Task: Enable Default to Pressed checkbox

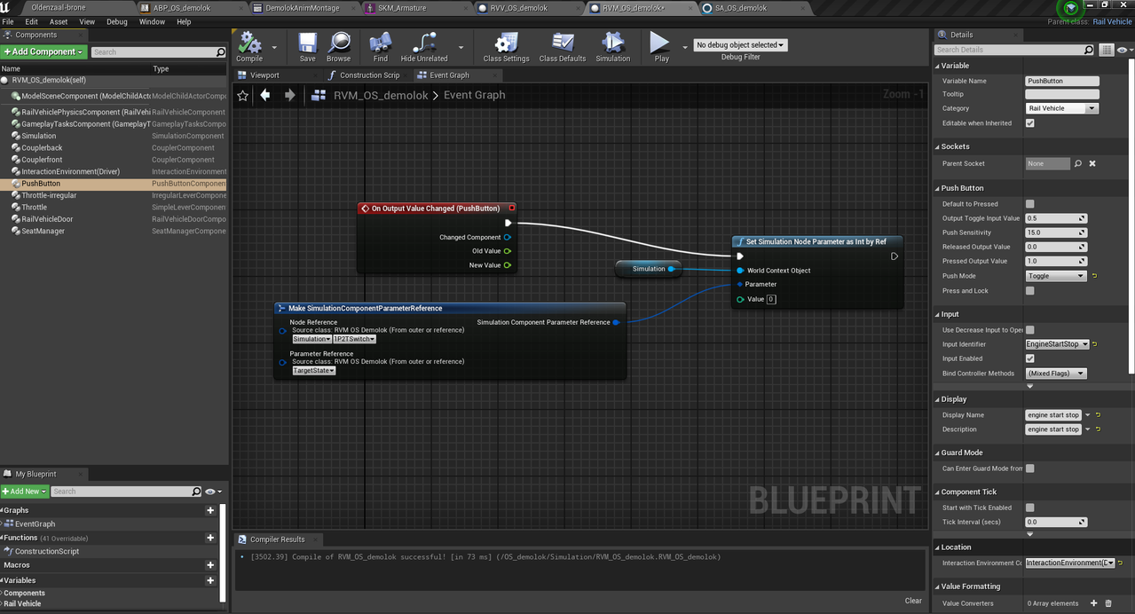Action: (1029, 204)
